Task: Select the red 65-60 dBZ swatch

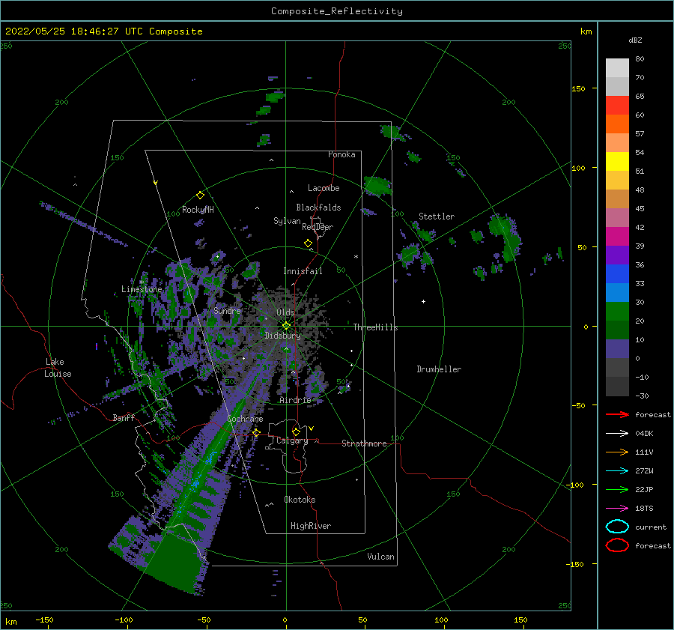Action: click(x=617, y=106)
